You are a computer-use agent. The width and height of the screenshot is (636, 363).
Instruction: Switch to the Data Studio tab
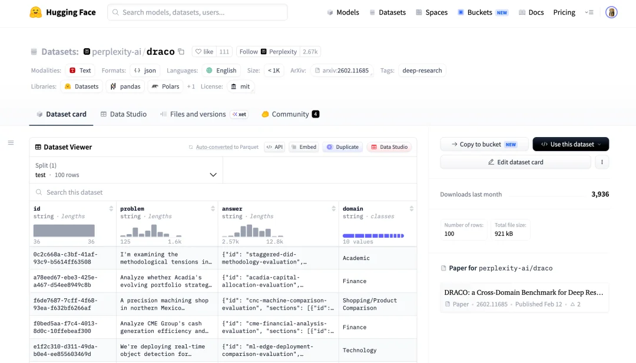pos(124,114)
